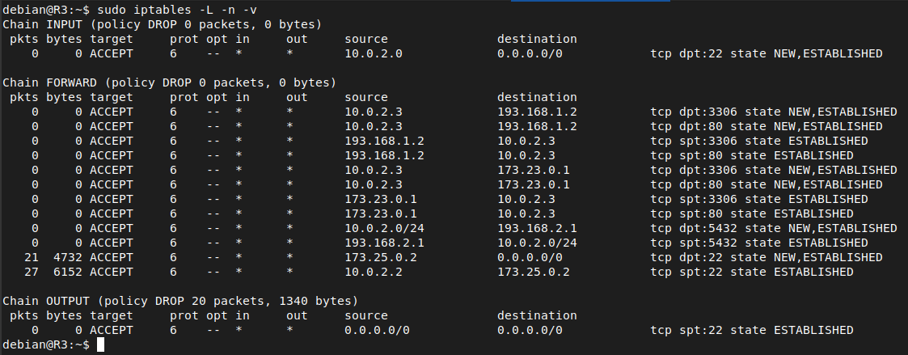Viewport: 908px width, 355px height.
Task: Click the source 0.0.0.0/0 in the OUTPUT chain
Action: [x=377, y=330]
